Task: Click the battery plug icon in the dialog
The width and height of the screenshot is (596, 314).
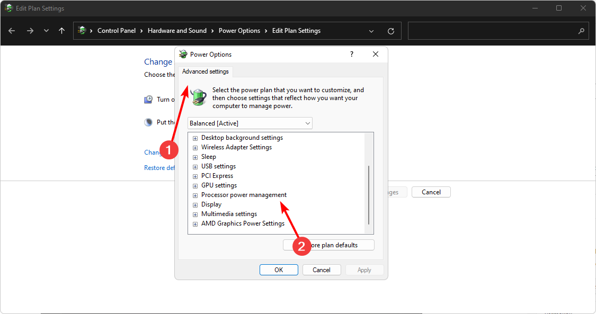Action: [199, 96]
